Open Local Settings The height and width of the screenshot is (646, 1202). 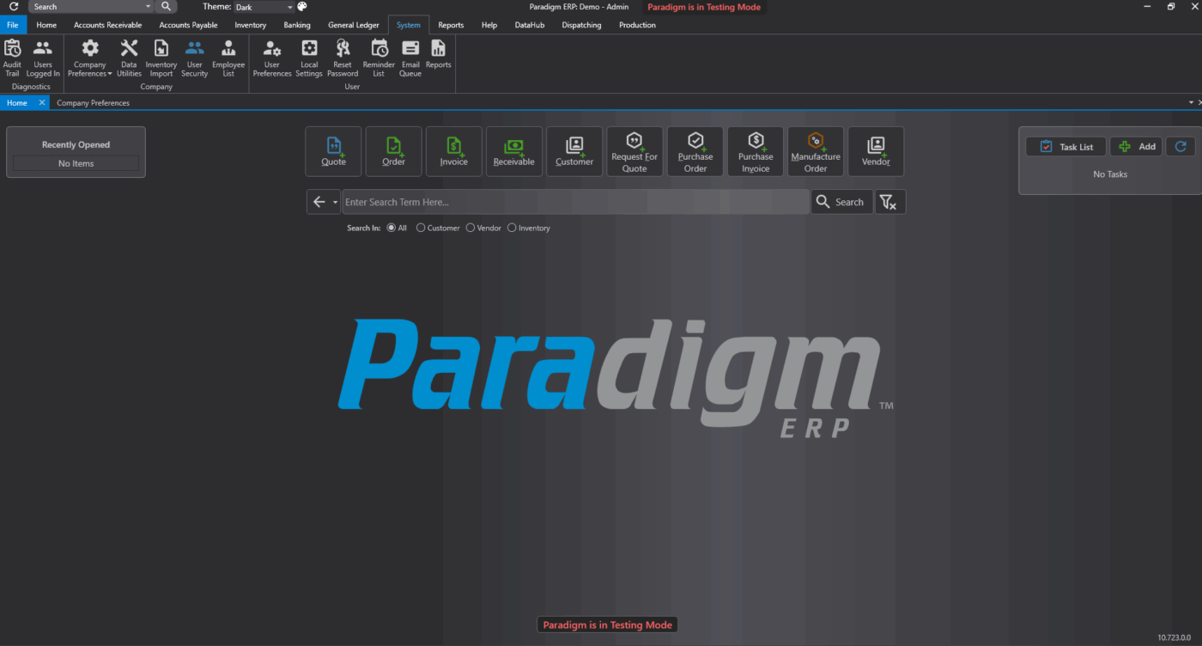309,58
